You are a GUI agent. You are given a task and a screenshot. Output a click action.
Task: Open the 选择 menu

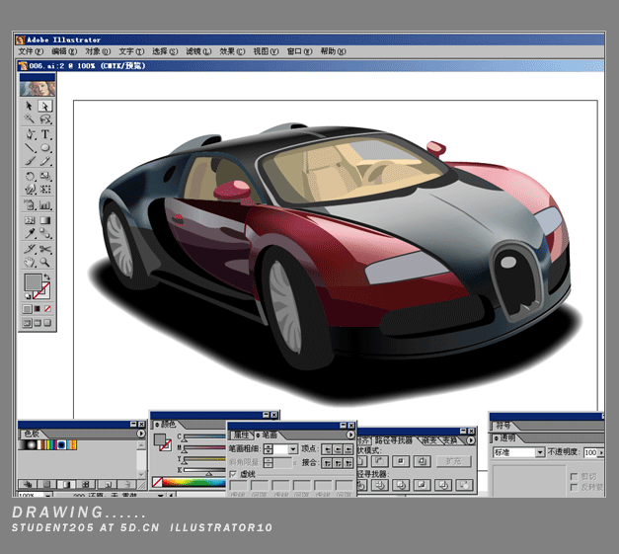(165, 51)
